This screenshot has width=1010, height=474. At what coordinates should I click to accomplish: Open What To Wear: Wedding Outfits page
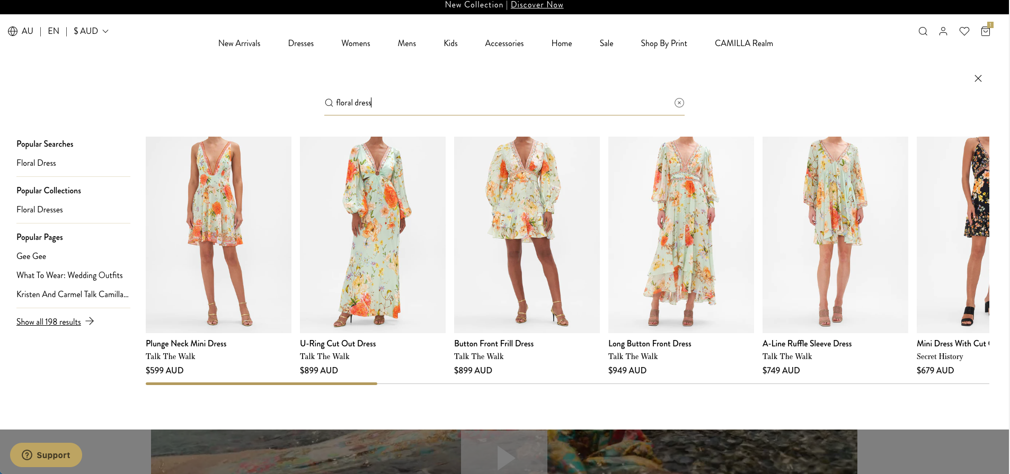[x=69, y=275]
